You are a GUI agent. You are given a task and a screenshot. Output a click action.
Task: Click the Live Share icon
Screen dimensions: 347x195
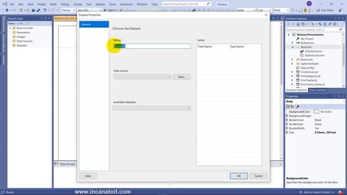tap(318, 10)
